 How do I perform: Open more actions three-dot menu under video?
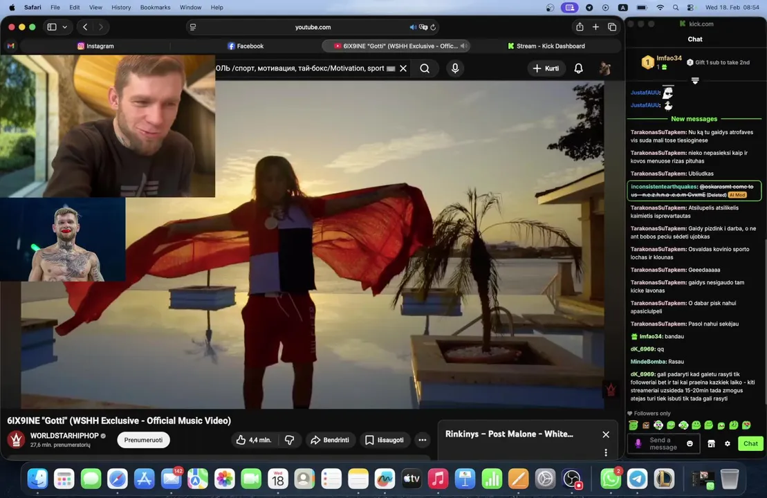[x=422, y=440]
